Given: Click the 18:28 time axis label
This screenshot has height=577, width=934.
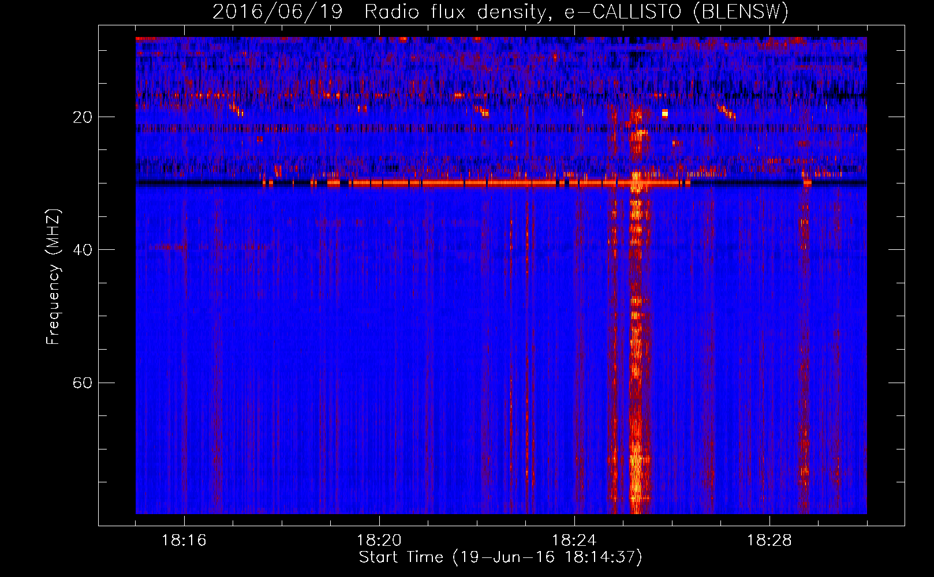Looking at the screenshot, I should click(769, 541).
